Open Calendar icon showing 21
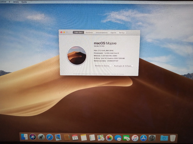Screen dimensions: 193x144 [75, 137]
